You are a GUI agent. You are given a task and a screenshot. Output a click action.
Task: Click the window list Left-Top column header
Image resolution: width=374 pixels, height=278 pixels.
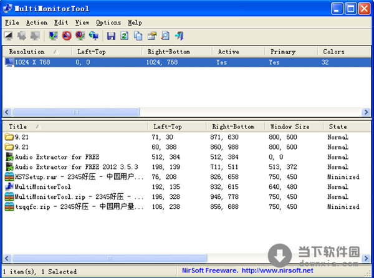click(x=177, y=127)
